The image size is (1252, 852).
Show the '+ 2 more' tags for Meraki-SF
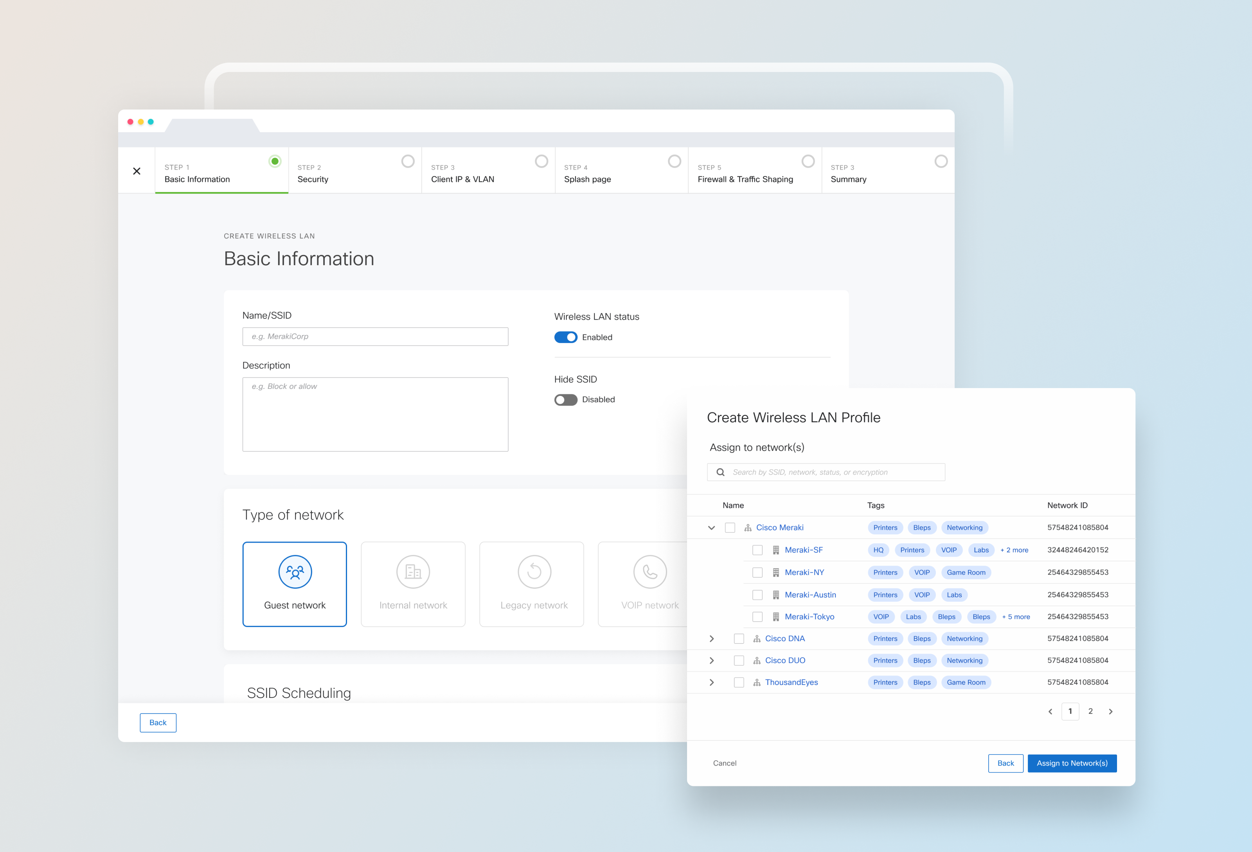(x=1014, y=550)
